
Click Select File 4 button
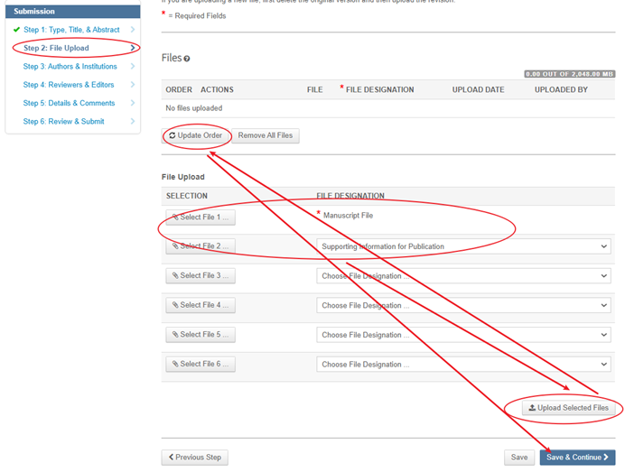point(201,305)
